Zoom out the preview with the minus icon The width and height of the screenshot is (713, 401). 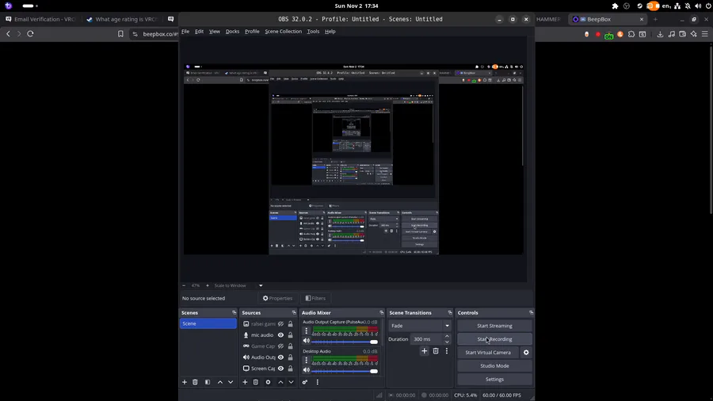184,285
